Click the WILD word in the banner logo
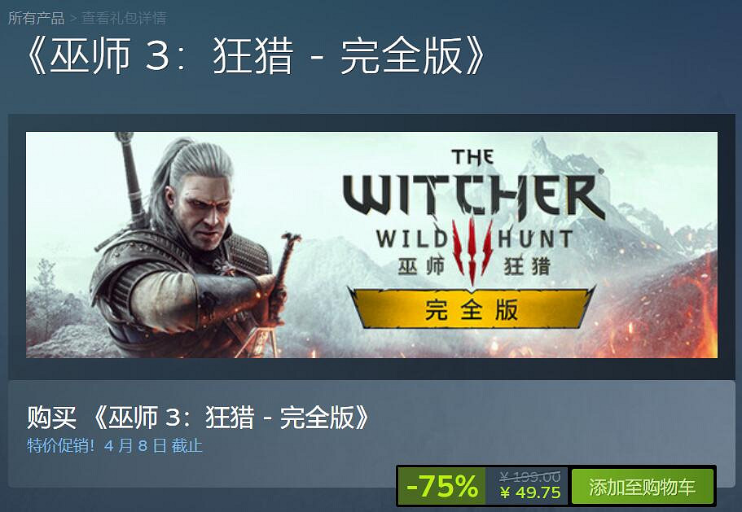Image resolution: width=742 pixels, height=512 pixels. point(411,239)
